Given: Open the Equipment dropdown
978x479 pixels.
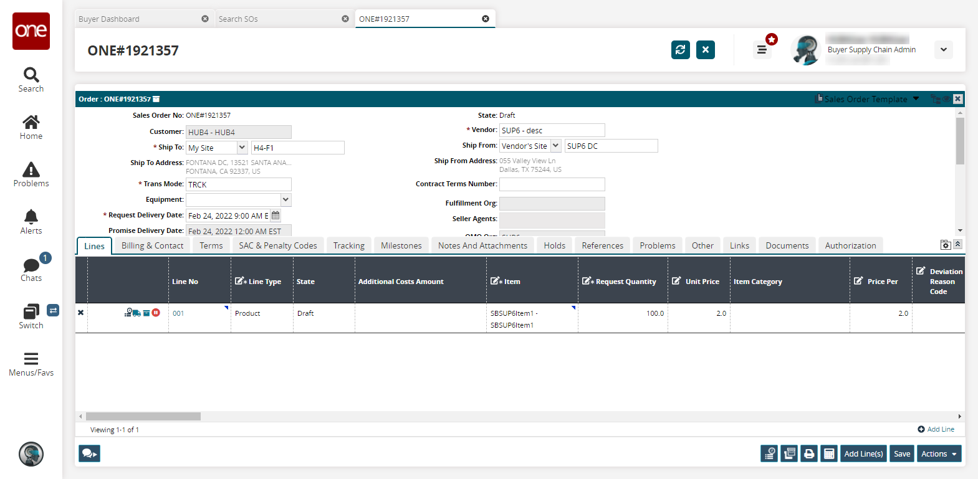Looking at the screenshot, I should (285, 200).
